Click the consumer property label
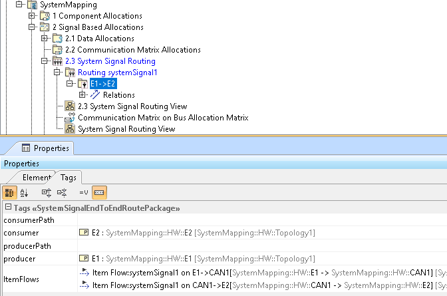 (x=21, y=233)
